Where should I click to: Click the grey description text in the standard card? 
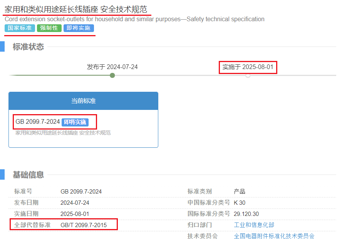(x=63, y=133)
